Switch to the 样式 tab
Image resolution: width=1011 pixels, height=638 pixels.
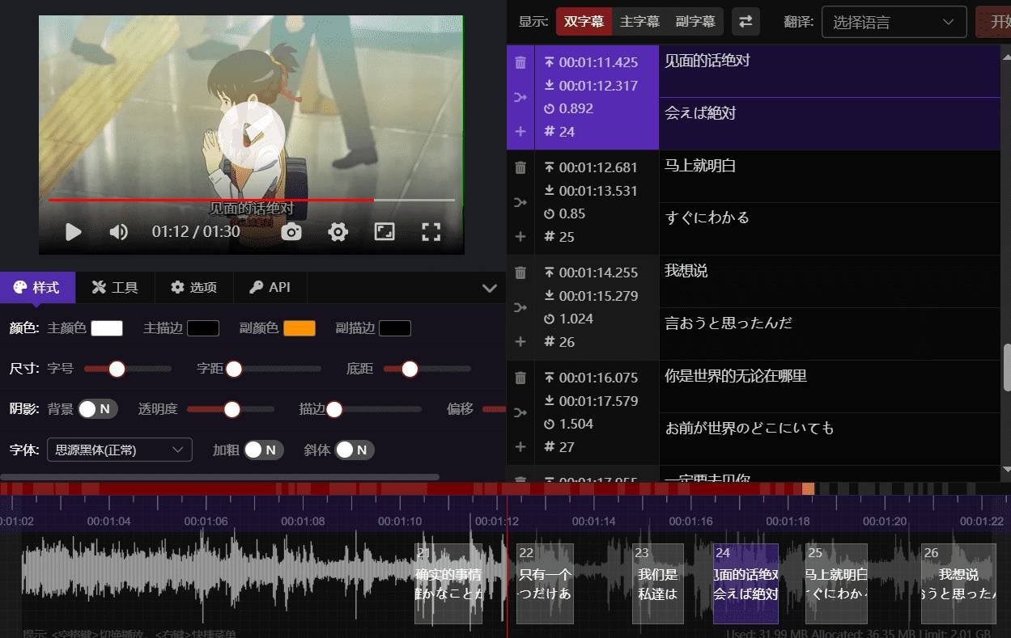37,287
